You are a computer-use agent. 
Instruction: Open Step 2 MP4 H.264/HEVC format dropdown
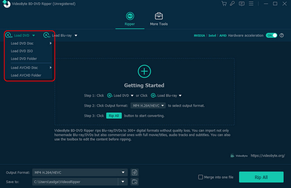[x=148, y=106]
